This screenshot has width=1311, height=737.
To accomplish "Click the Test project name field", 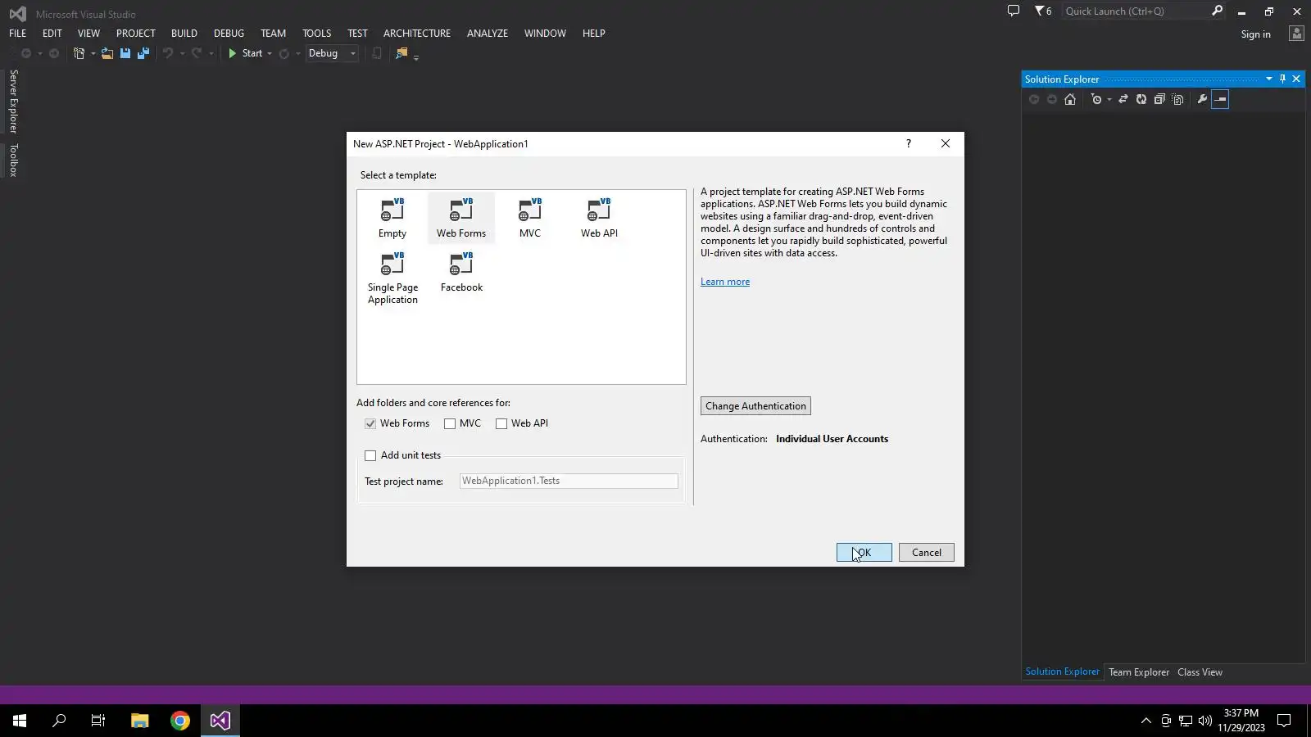I will point(569,481).
